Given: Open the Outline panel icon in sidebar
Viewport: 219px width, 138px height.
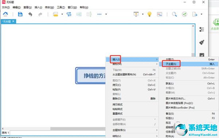Looking at the screenshot, I should (x=202, y=29).
